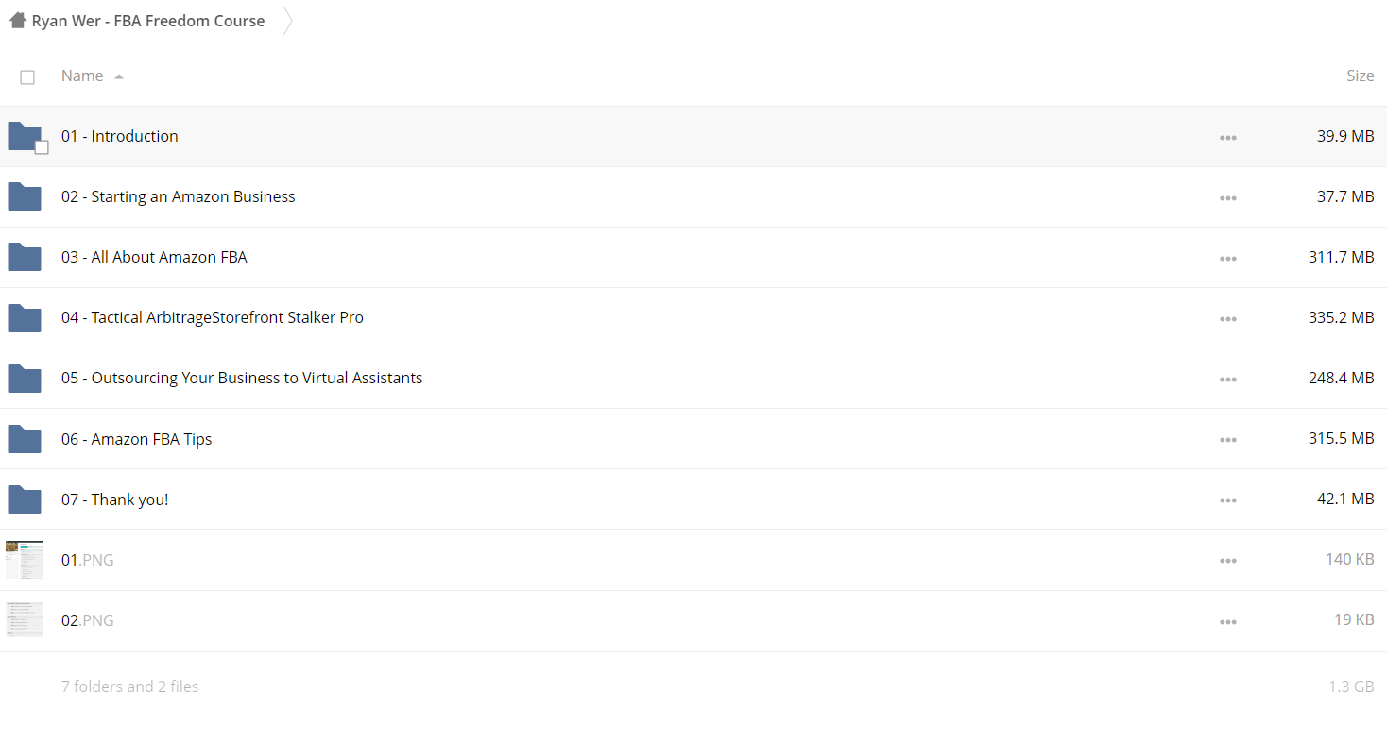Click the 311.7 MB size value

click(1342, 257)
